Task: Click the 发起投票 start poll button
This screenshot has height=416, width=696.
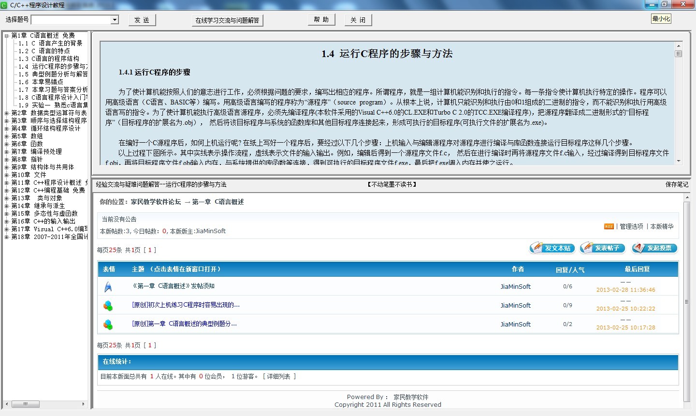Action: coord(654,248)
